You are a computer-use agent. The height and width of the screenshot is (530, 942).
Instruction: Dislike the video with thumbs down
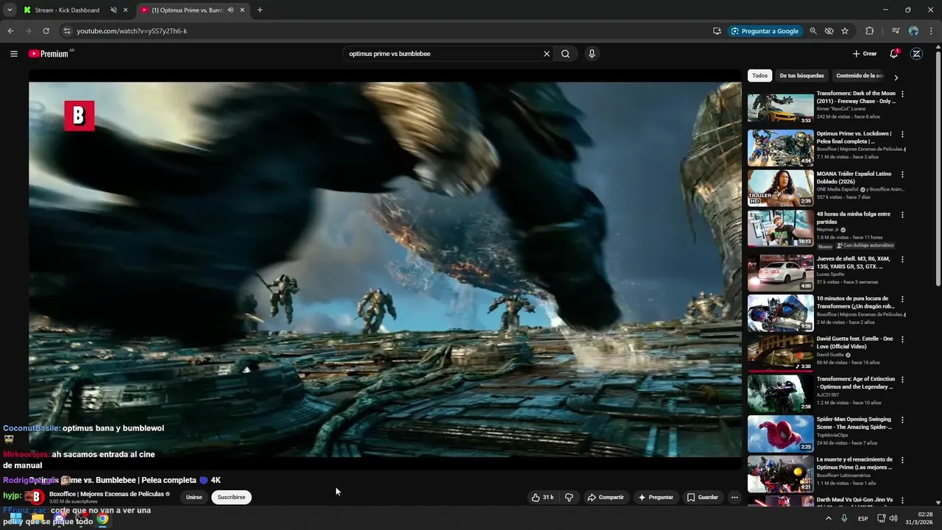click(x=569, y=498)
